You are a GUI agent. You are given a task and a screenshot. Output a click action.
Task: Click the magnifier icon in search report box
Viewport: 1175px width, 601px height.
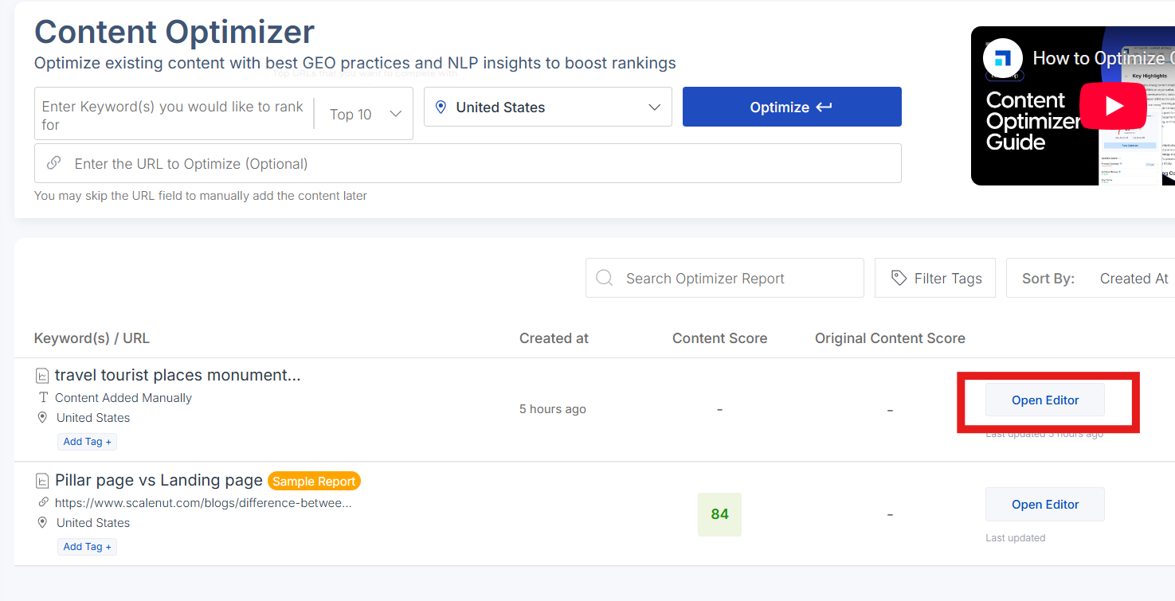(605, 278)
